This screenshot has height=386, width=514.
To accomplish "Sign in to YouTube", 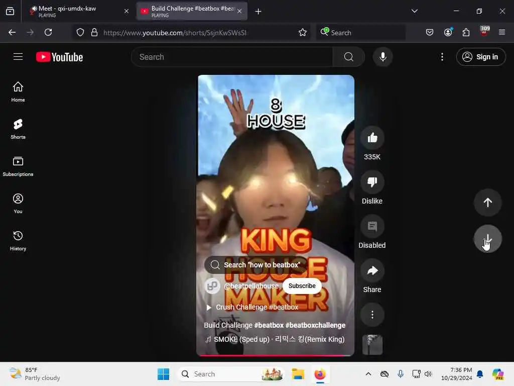I will click(481, 57).
